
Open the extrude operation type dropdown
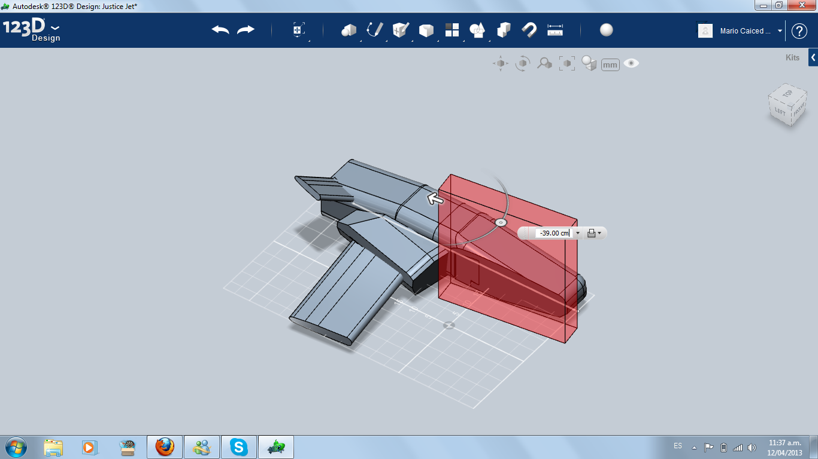[594, 233]
